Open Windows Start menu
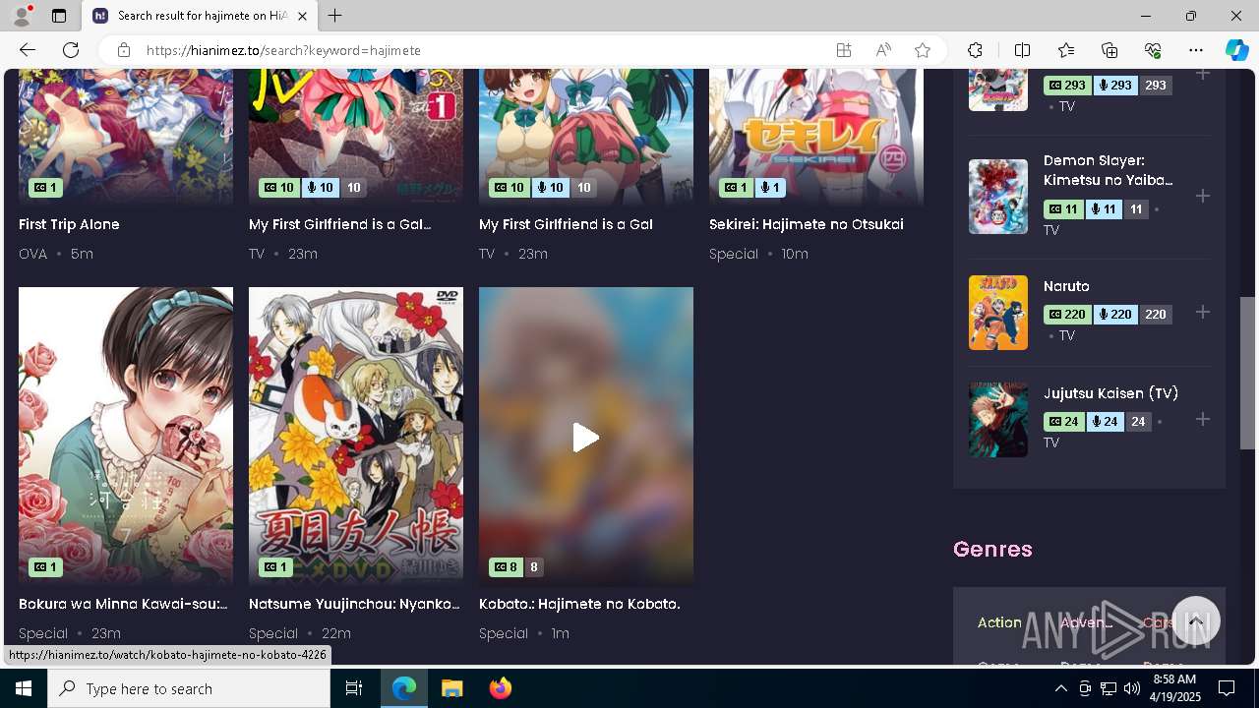This screenshot has width=1259, height=708. [x=24, y=688]
